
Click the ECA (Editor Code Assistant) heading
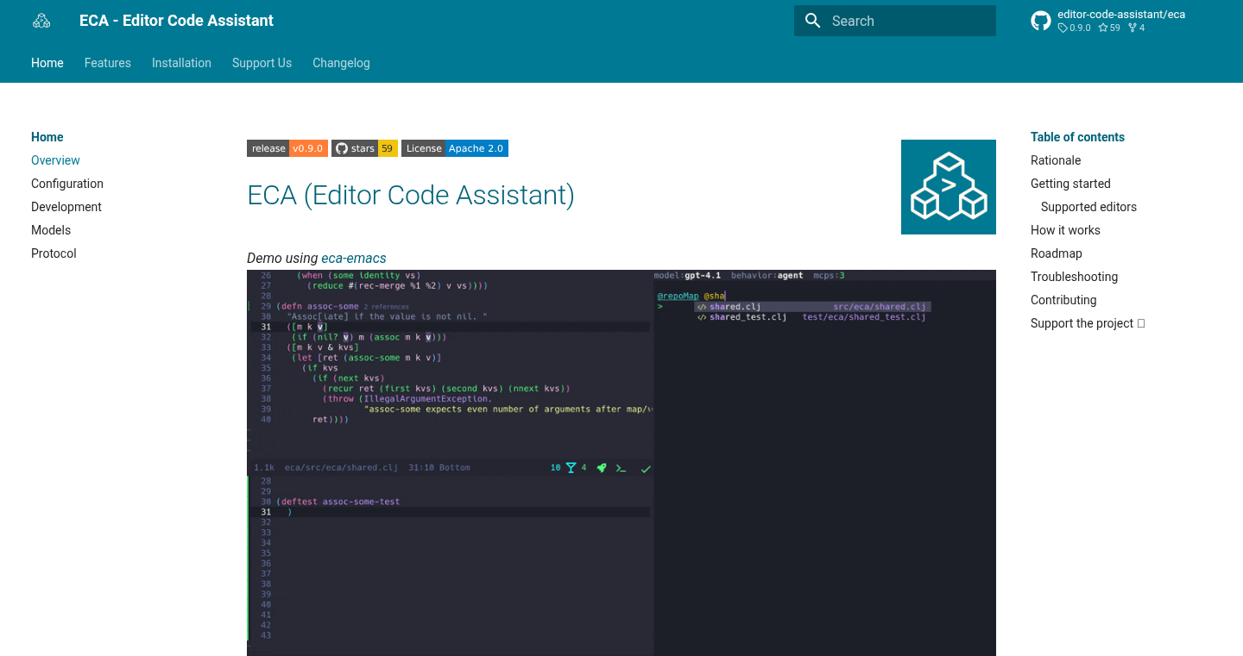tap(411, 196)
